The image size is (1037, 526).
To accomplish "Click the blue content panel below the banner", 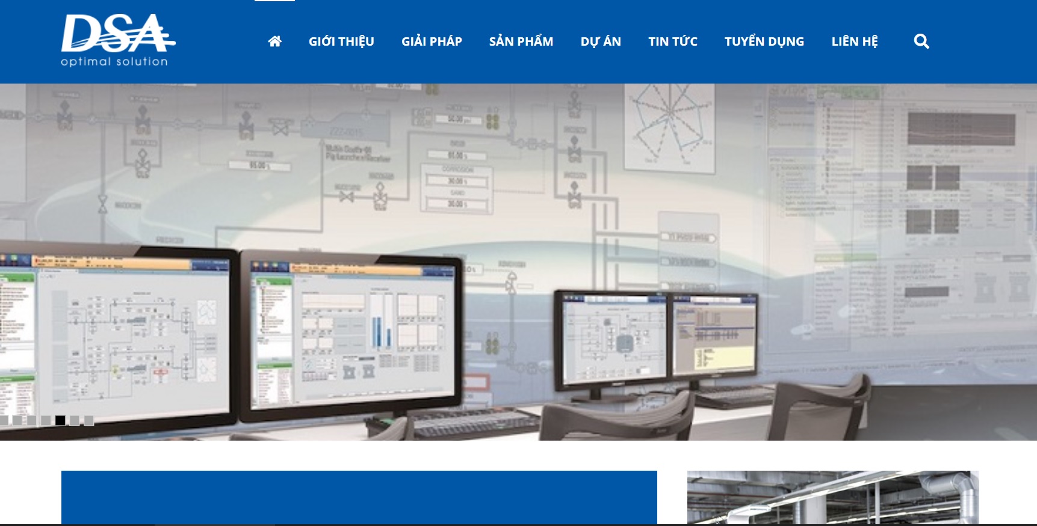I will [x=359, y=498].
